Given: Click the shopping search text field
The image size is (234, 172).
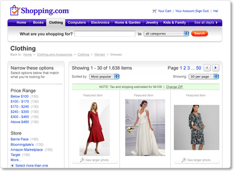Looking at the screenshot, I should pos(105,34).
